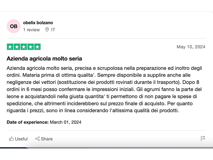This screenshot has height=160, width=213.
Task: Click the "1 review" count text
Action: (31, 30)
